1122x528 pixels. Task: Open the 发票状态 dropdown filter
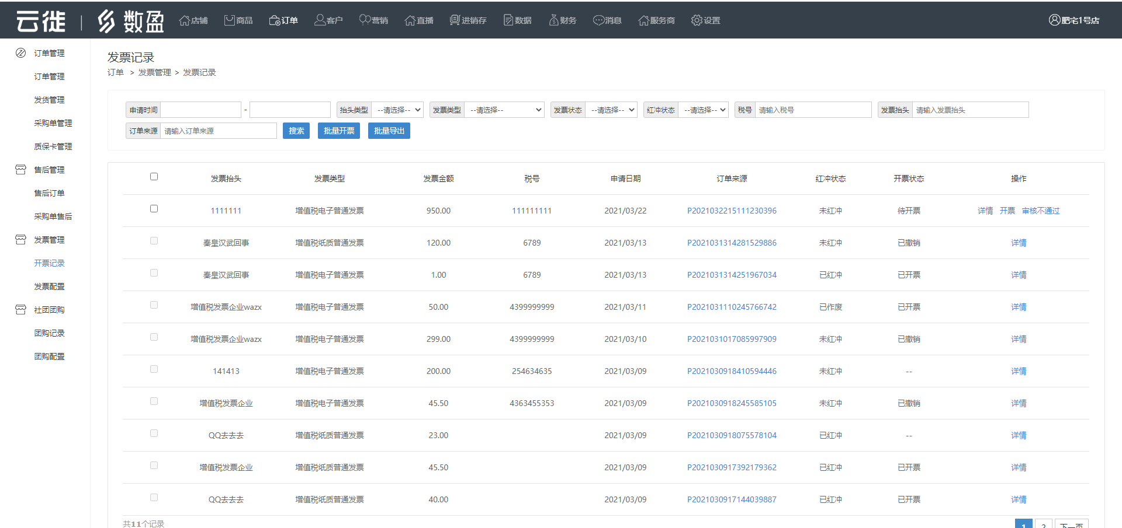pyautogui.click(x=611, y=110)
